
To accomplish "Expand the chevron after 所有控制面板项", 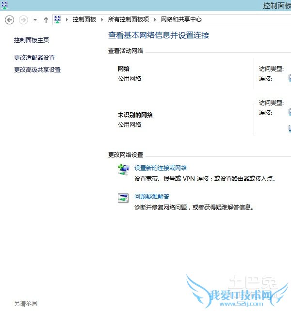I will 155,19.
